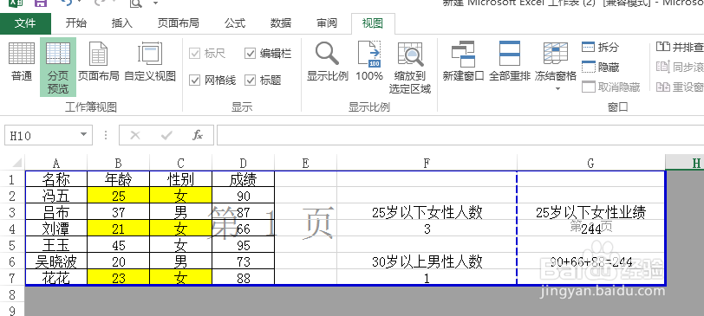
Task: Select column F header
Action: click(427, 164)
